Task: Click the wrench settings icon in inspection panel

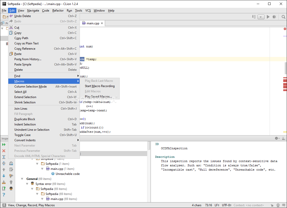Action: [x=11, y=176]
